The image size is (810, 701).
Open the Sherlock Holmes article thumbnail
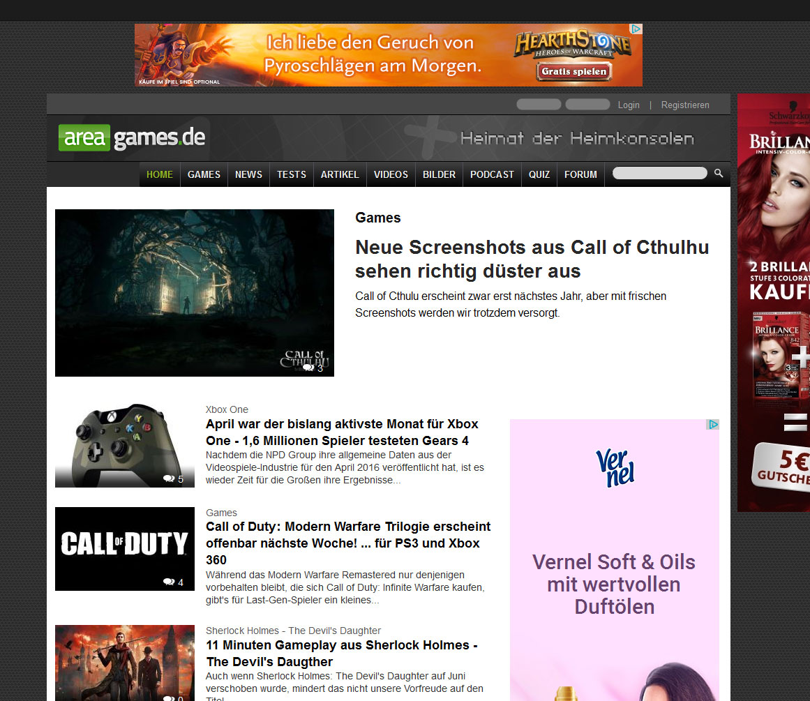[x=125, y=663]
